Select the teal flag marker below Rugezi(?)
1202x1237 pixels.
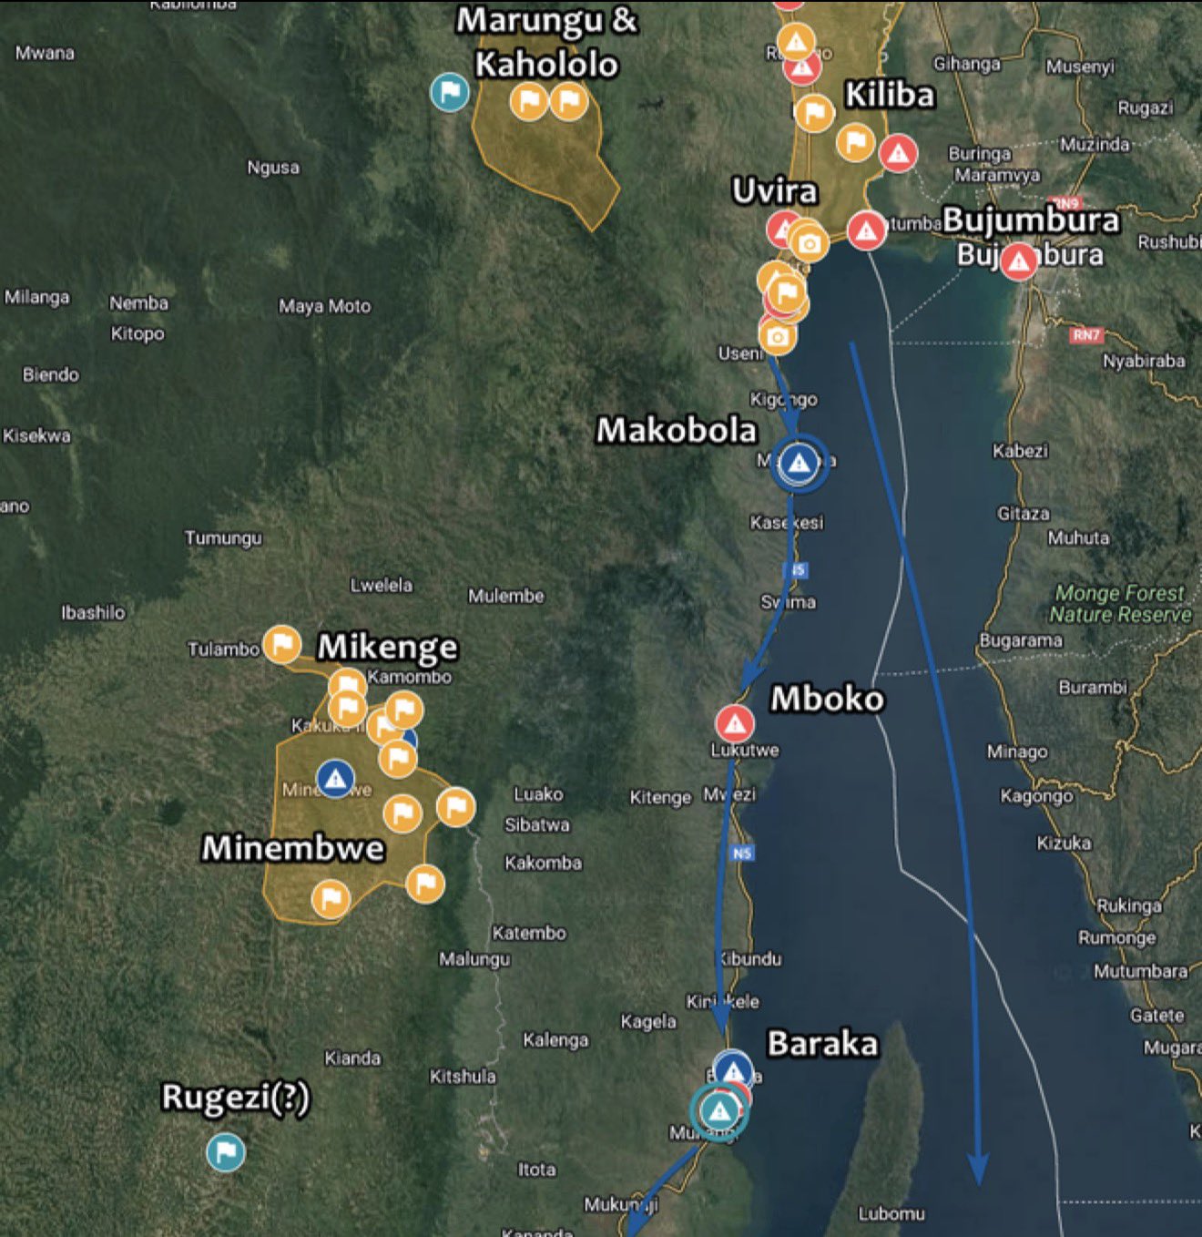226,1152
